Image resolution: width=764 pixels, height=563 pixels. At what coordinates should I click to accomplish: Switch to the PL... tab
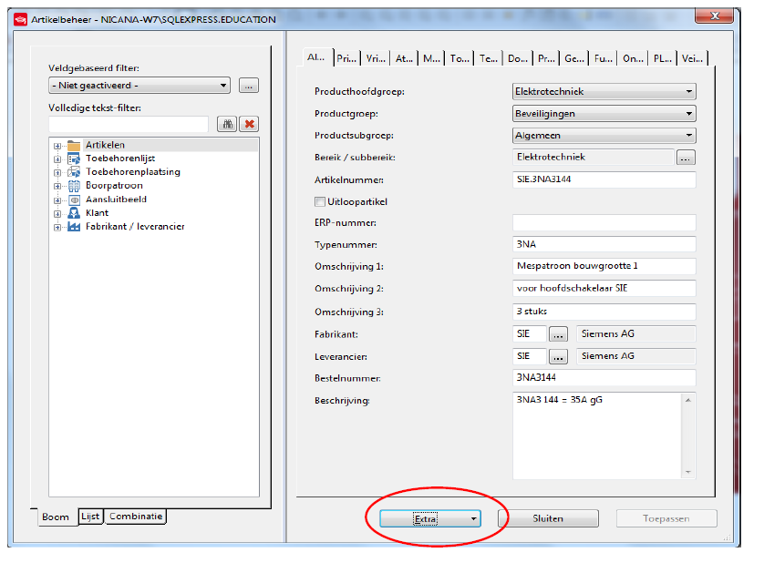pyautogui.click(x=663, y=58)
